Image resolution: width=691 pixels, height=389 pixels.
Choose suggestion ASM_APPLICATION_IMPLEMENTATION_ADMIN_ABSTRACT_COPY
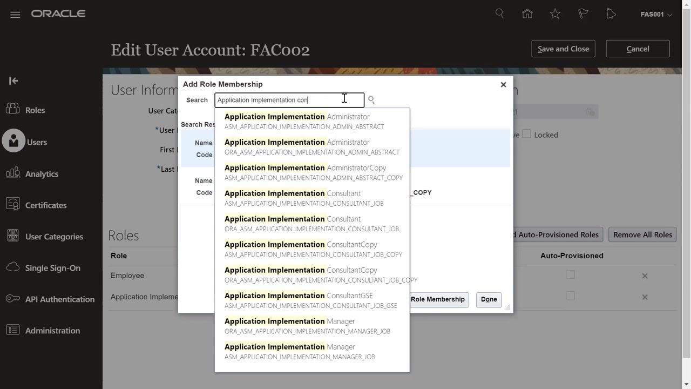click(312, 172)
